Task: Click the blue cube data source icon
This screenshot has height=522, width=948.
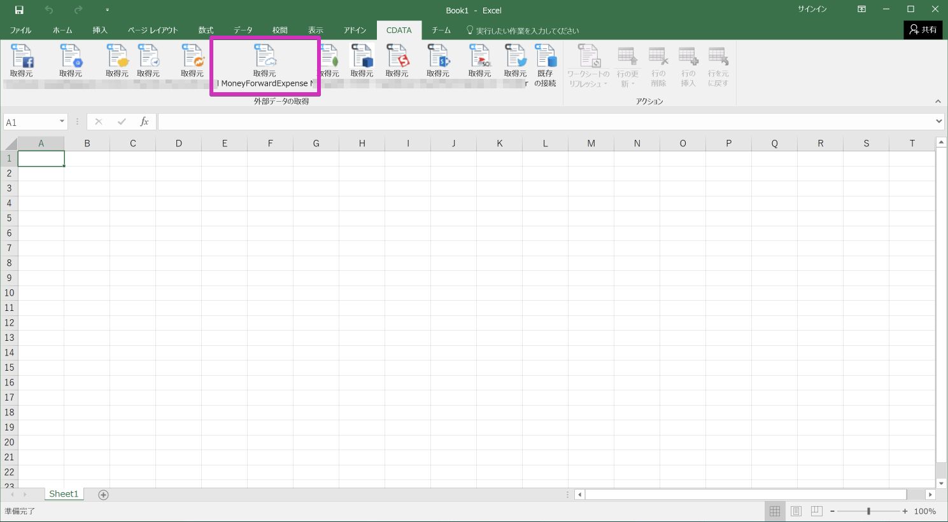Action: click(x=362, y=57)
